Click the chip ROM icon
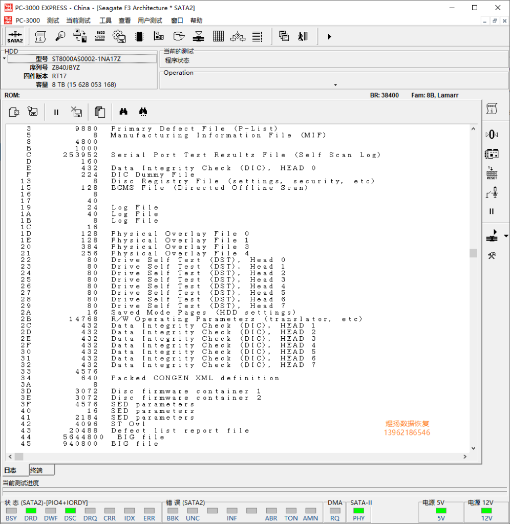Screen dimensions: 510x524 tap(139, 36)
